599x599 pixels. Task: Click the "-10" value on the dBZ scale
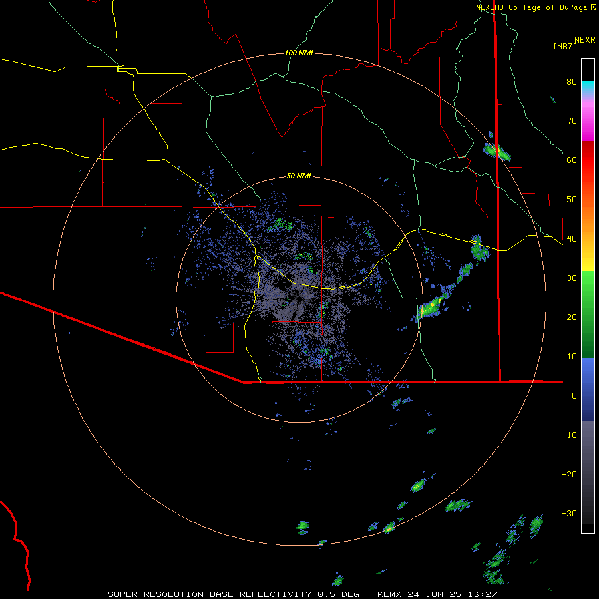tap(569, 435)
